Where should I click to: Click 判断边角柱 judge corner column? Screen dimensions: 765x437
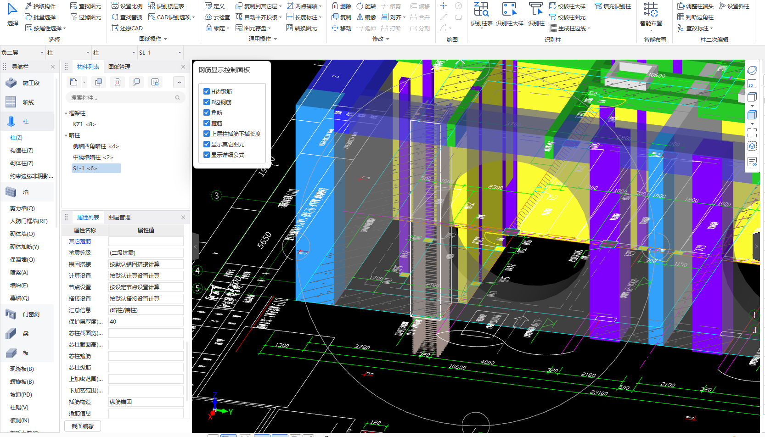[x=695, y=17]
